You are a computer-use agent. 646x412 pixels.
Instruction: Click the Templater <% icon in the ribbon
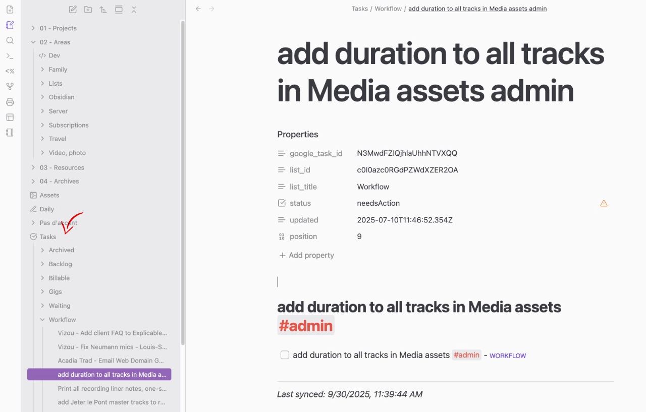click(10, 71)
